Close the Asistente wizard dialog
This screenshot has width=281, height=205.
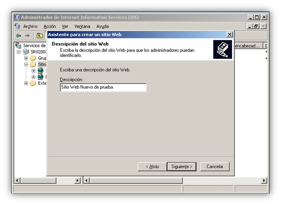[230, 34]
